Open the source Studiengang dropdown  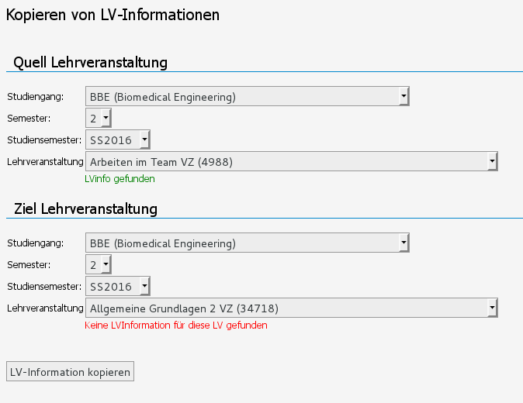(x=248, y=97)
